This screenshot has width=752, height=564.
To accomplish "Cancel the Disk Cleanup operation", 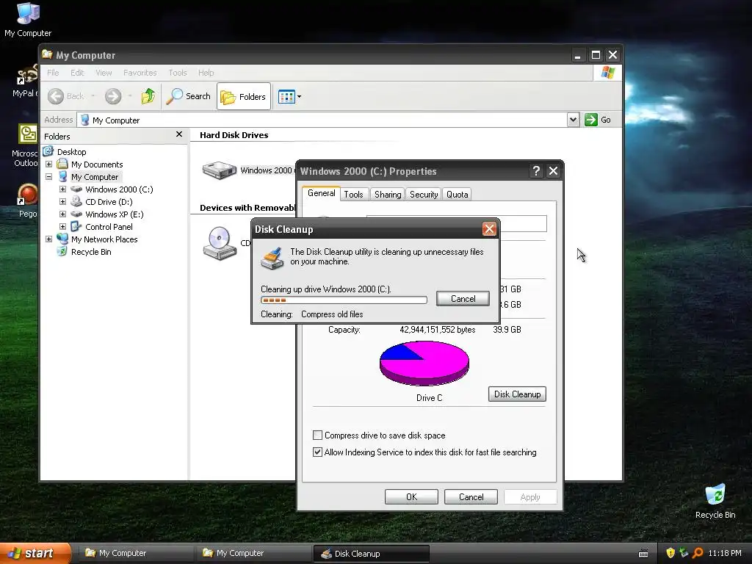I will (x=463, y=298).
